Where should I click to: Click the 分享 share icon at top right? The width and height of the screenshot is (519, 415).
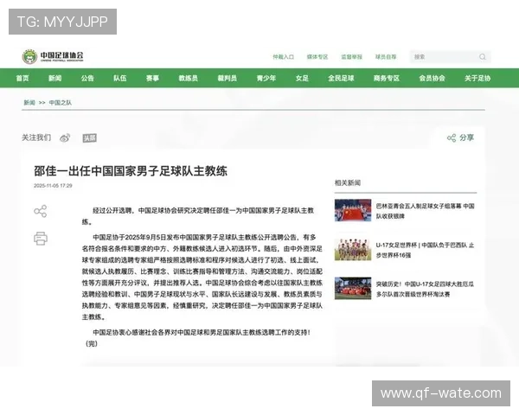[x=452, y=137]
